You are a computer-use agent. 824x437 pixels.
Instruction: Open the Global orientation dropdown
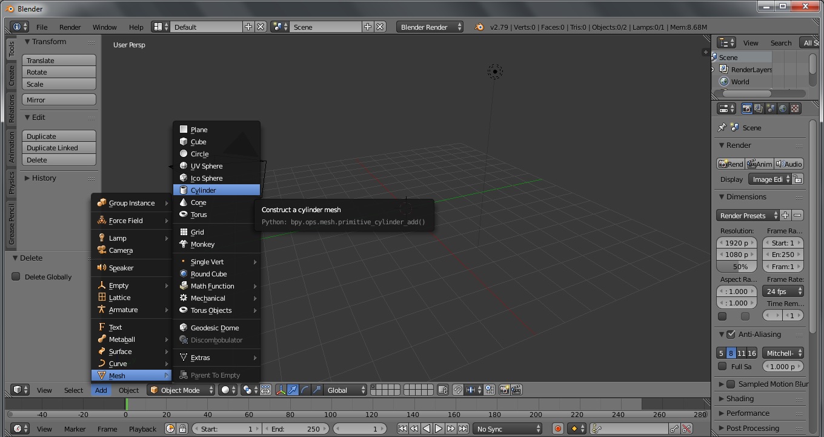346,390
